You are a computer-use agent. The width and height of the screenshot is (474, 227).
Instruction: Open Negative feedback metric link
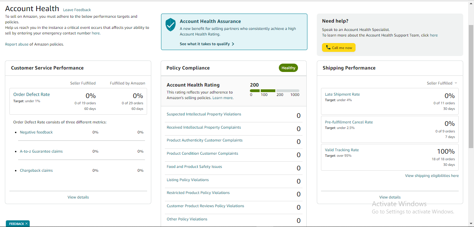click(36, 132)
